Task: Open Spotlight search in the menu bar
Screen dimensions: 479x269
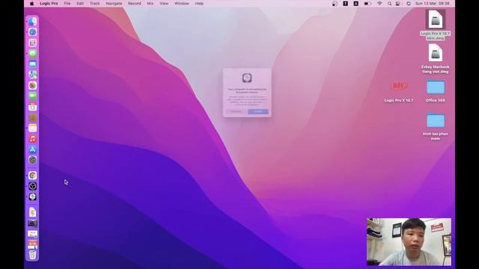Action: coord(389,4)
